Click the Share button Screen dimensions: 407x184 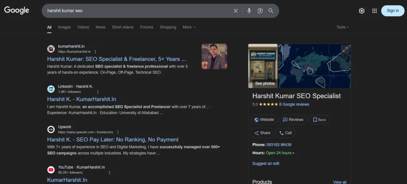click(262, 133)
